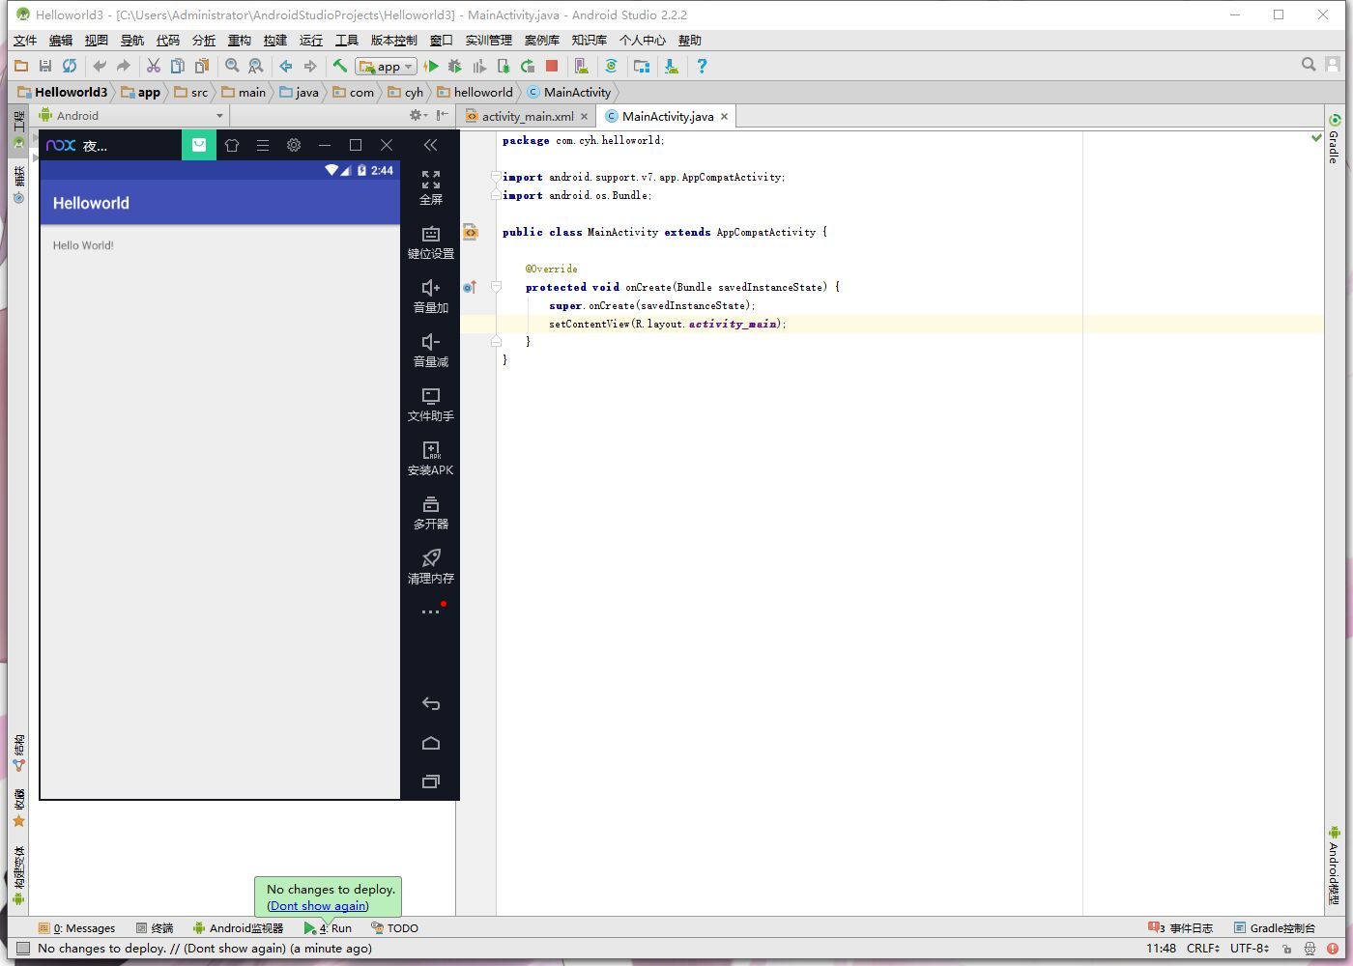Hide the project panel with collapse icon
This screenshot has height=966, width=1353.
pos(442,115)
